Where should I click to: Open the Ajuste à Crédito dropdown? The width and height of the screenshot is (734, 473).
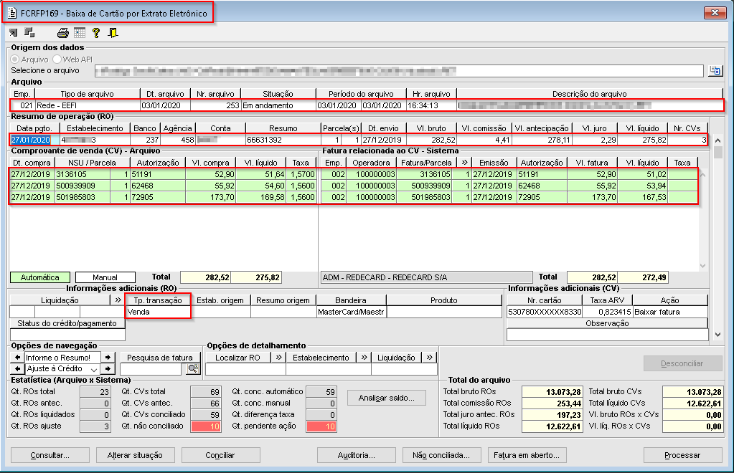[93, 369]
